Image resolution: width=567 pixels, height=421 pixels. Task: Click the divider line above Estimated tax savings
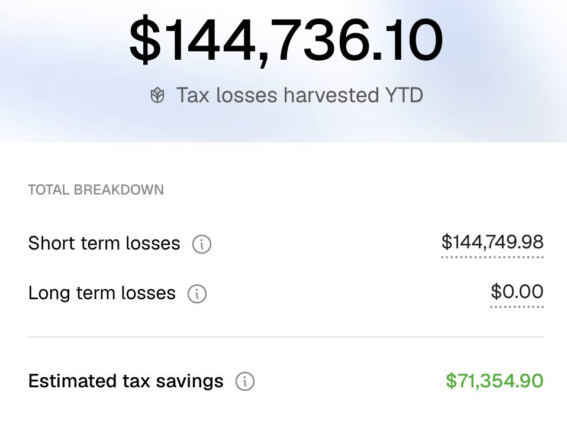pyautogui.click(x=285, y=337)
